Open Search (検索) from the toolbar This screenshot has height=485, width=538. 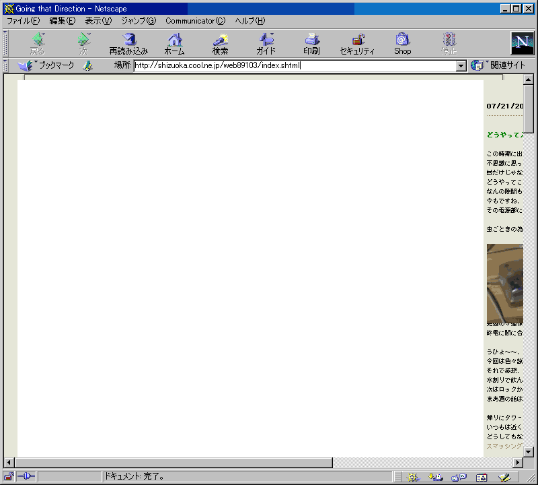coord(220,44)
